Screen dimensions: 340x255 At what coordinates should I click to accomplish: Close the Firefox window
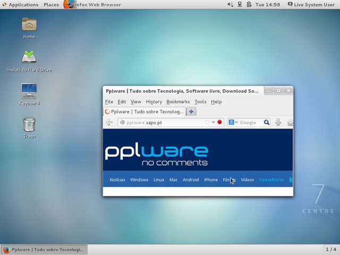click(x=288, y=91)
